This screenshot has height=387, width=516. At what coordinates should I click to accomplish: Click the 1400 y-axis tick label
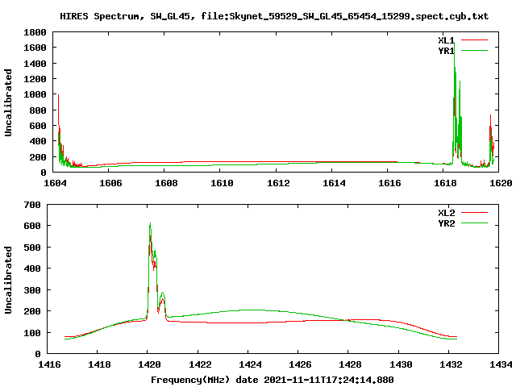pyautogui.click(x=35, y=64)
